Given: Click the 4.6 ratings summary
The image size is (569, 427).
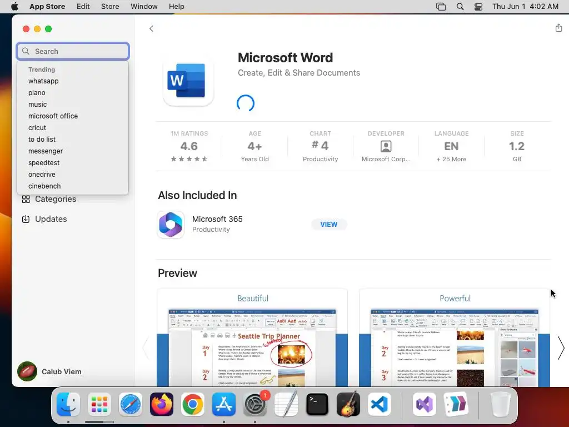Looking at the screenshot, I should (x=189, y=146).
